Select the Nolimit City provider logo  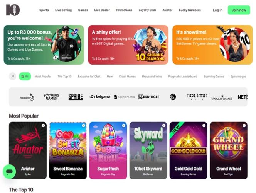(197, 97)
